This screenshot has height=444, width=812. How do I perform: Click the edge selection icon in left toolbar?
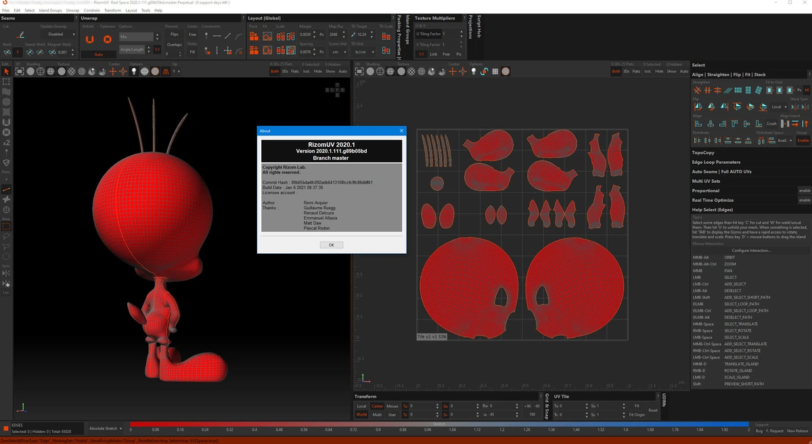point(6,190)
